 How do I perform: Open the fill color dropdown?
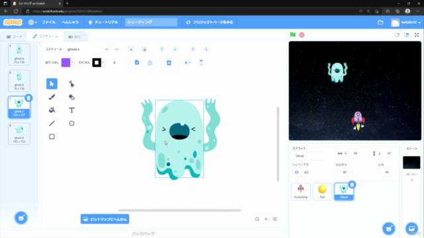tap(72, 63)
